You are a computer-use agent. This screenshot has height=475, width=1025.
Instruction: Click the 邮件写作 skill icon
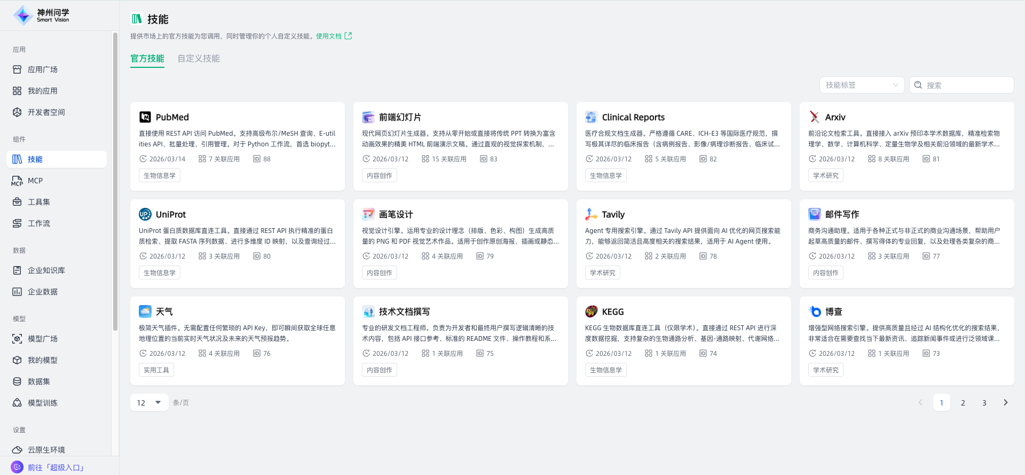[x=814, y=214]
